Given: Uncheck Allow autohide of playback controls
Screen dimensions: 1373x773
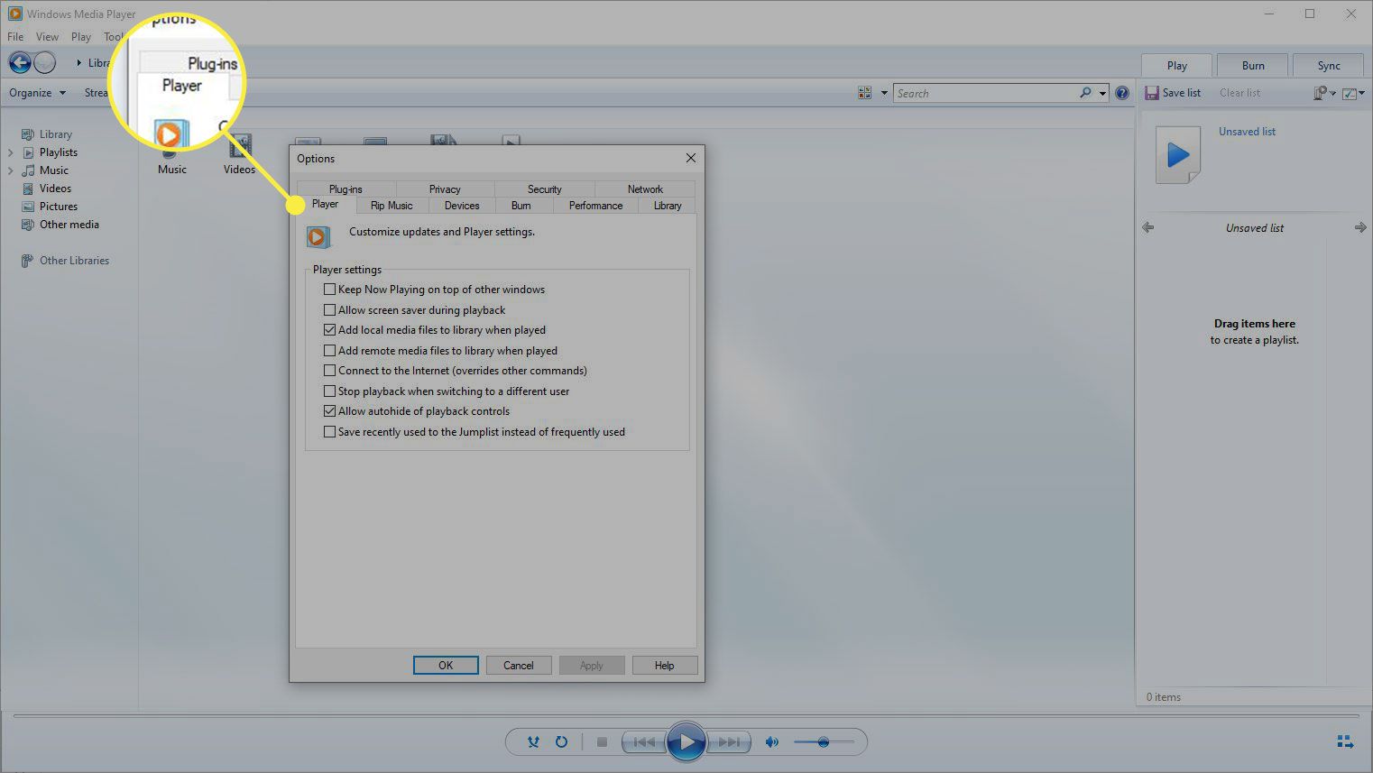Looking at the screenshot, I should click(x=330, y=411).
